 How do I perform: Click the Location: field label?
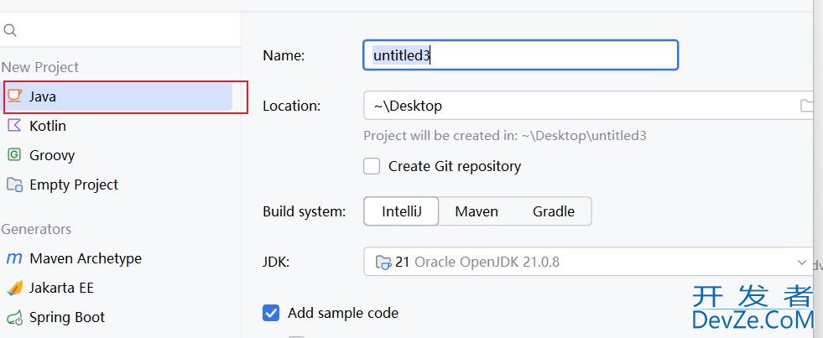click(x=291, y=106)
